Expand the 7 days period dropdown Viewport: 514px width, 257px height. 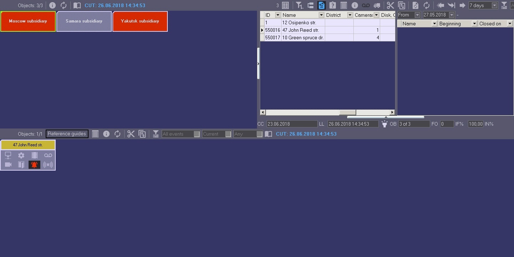coord(483,5)
